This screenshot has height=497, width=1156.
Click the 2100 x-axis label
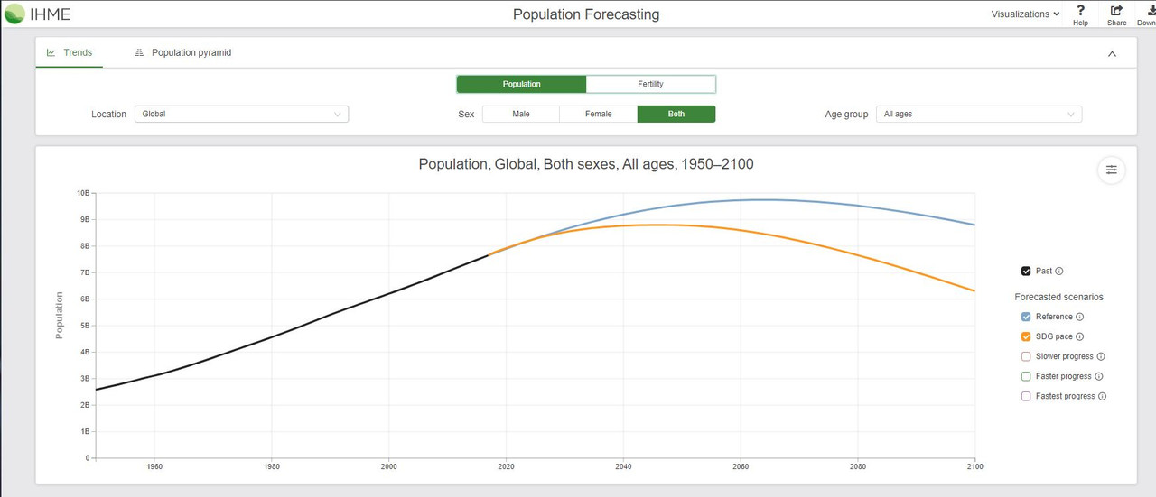[974, 466]
